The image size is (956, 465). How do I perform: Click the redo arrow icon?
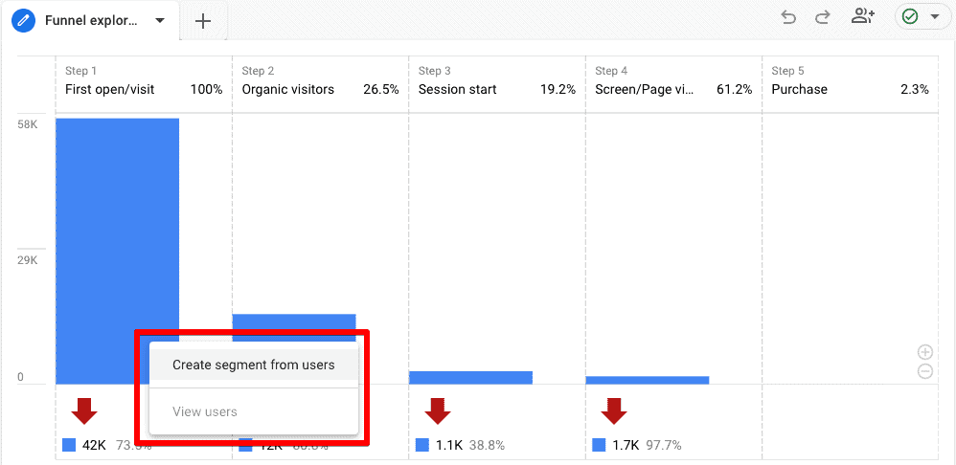pyautogui.click(x=822, y=17)
